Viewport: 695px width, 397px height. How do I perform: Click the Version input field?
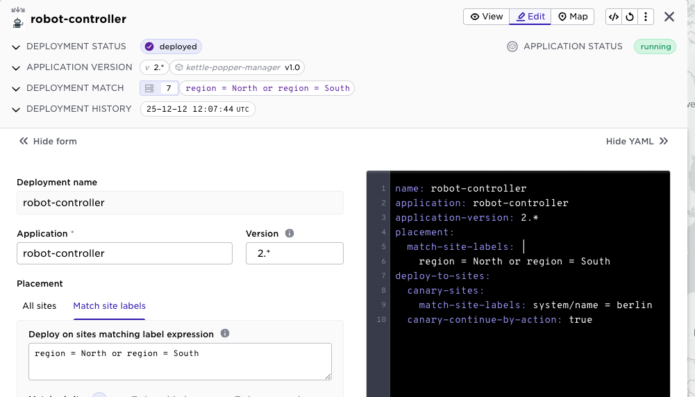coord(295,253)
